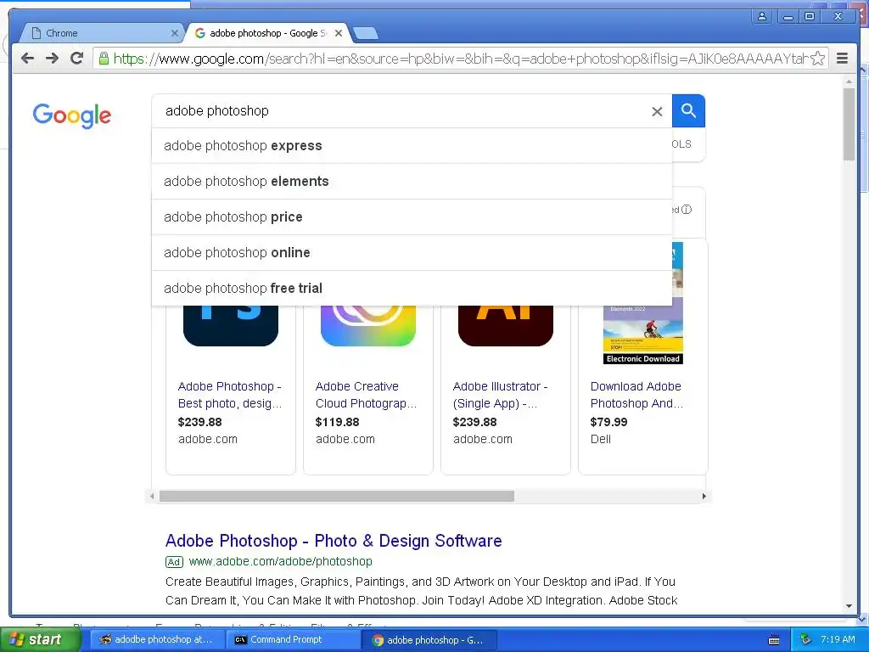Click the address bar URL
Image resolution: width=869 pixels, height=652 pixels.
tap(460, 59)
